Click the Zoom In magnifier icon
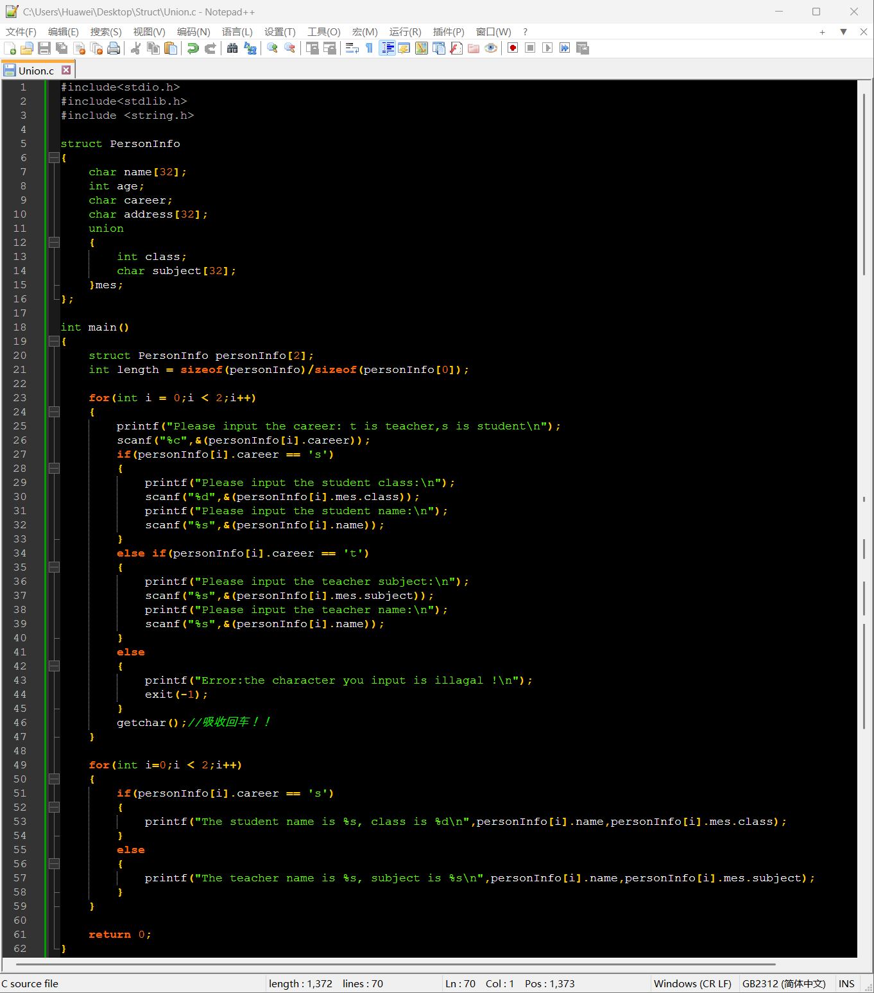This screenshot has height=993, width=874. coord(272,48)
